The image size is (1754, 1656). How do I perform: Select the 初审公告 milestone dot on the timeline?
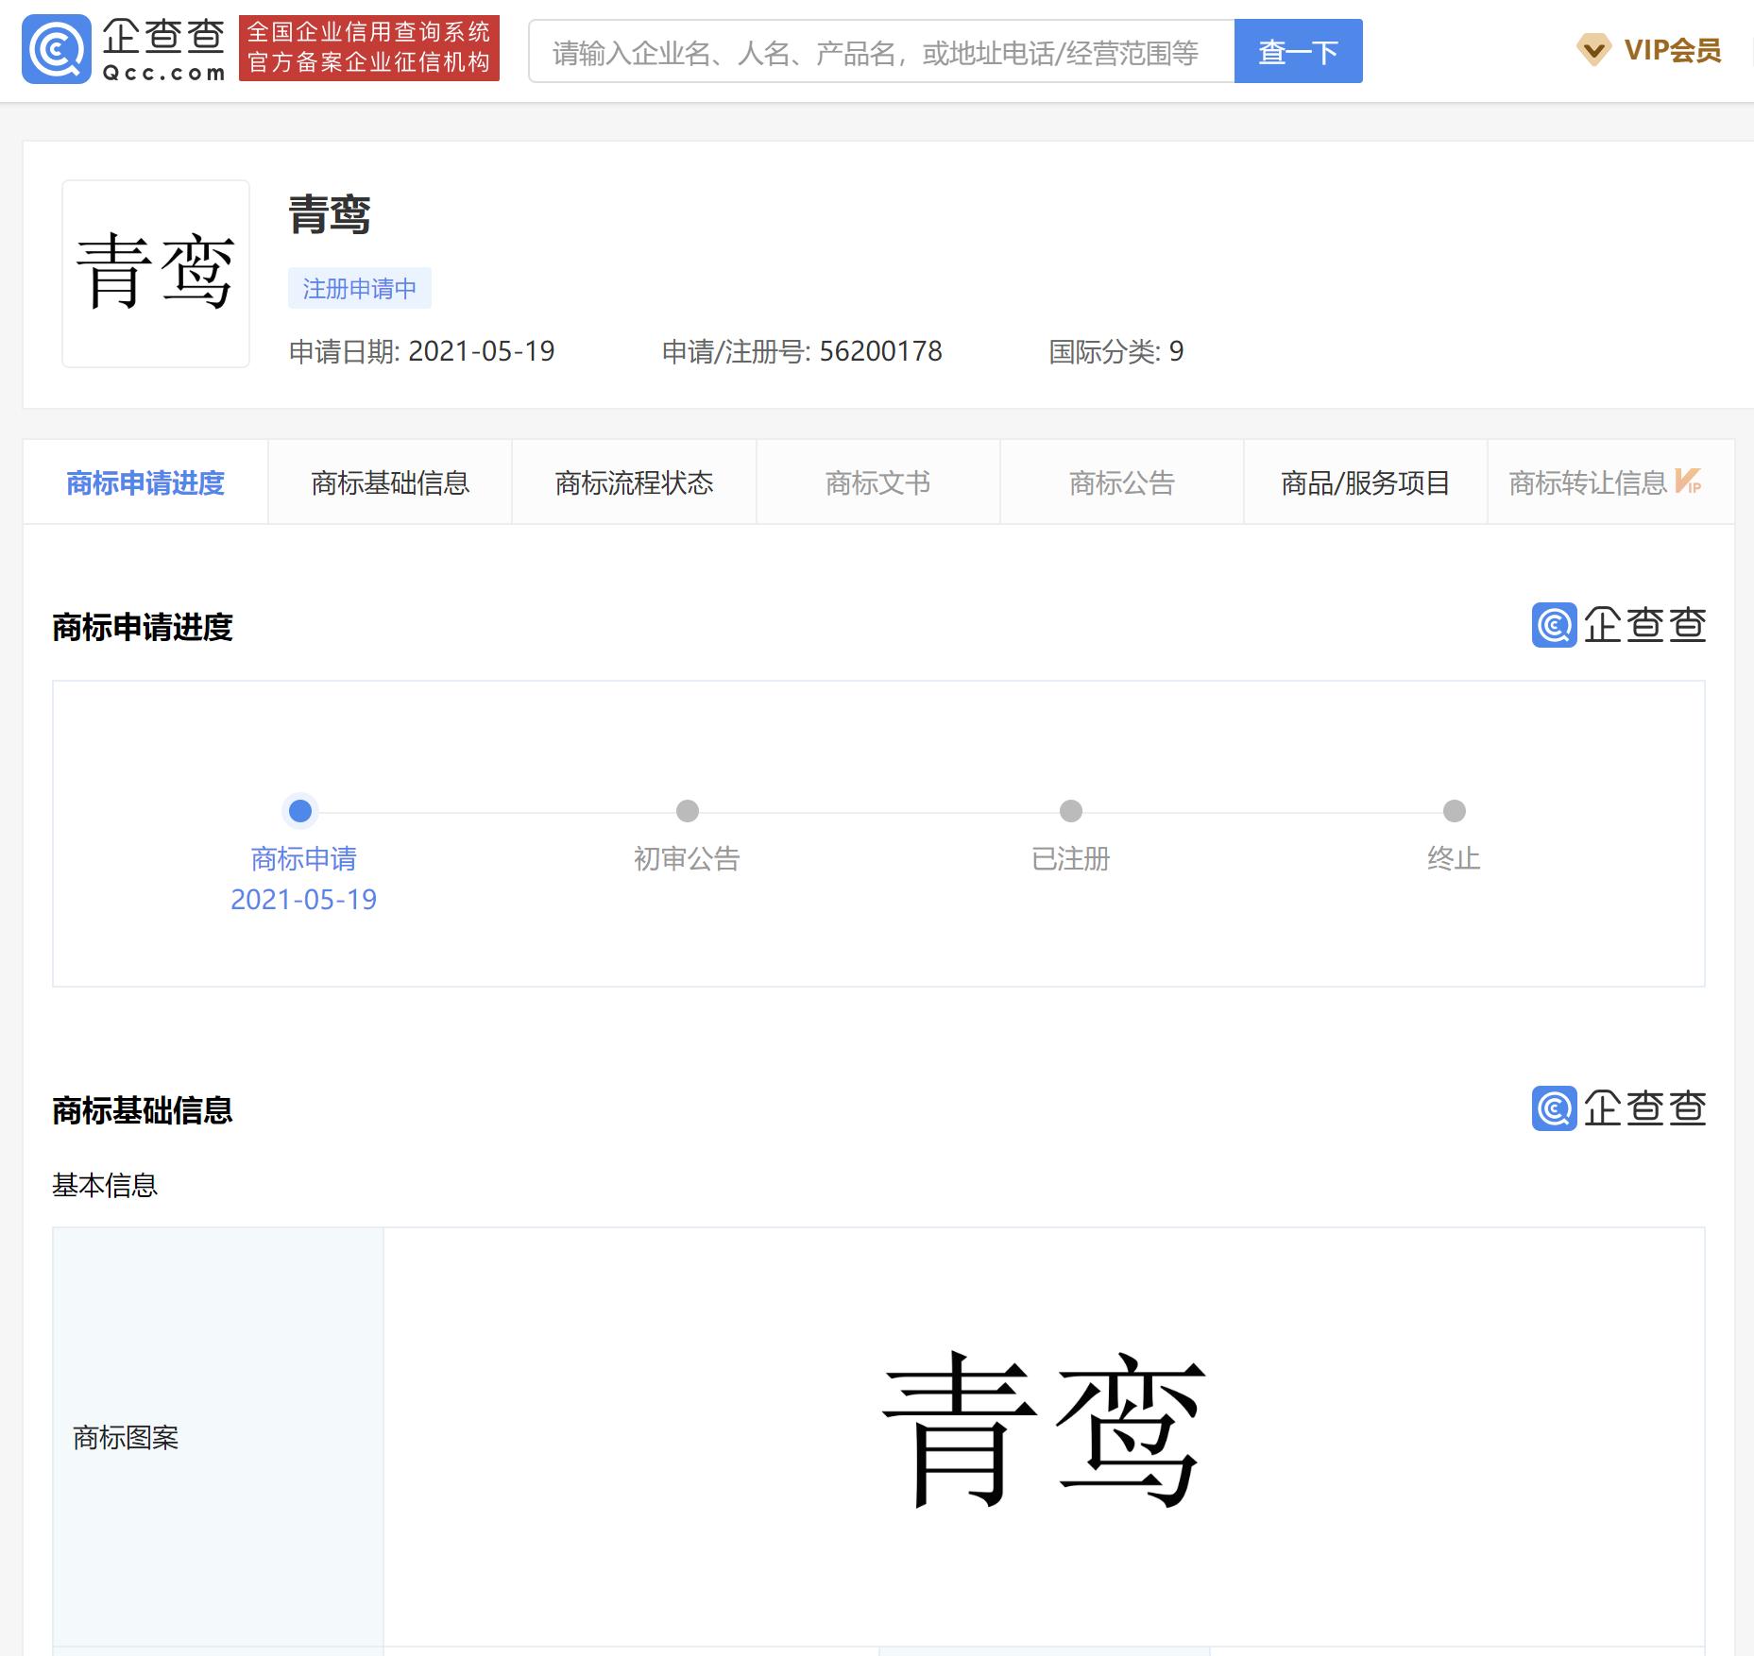click(687, 811)
